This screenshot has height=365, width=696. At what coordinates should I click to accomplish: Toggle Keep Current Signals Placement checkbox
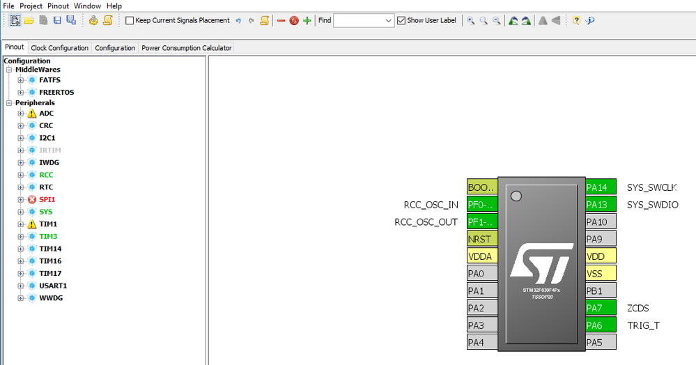click(130, 20)
